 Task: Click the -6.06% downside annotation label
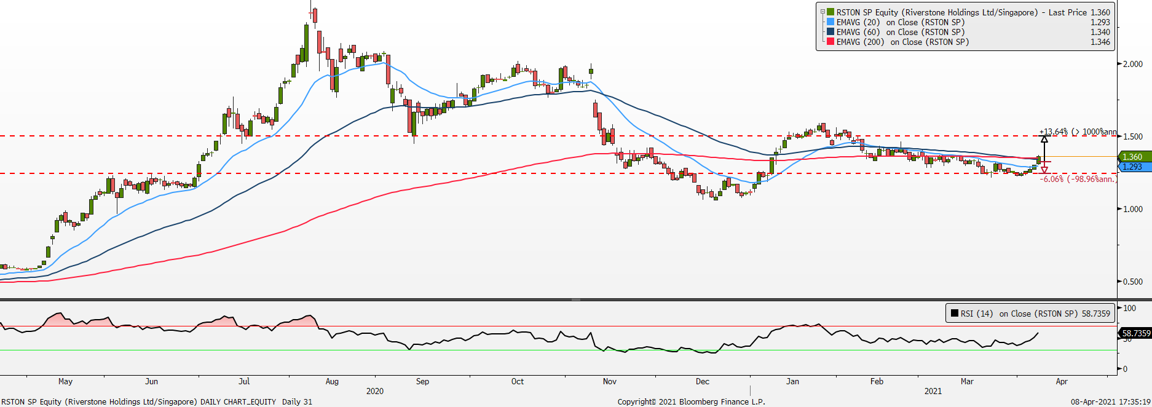tap(1078, 179)
